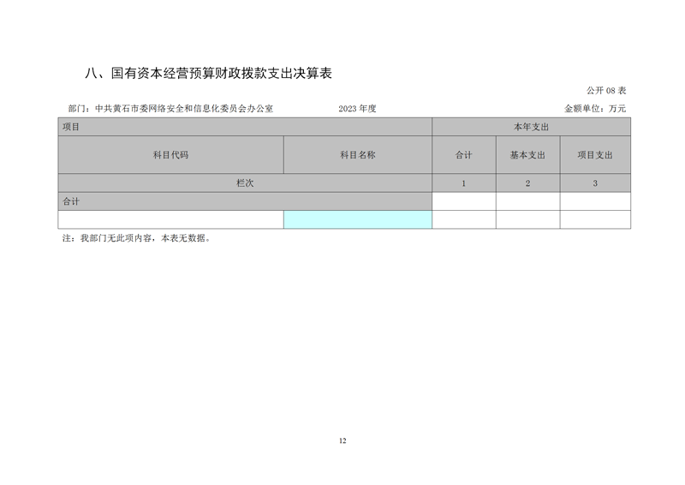Click the light blue highlighted 科目名称 cell
Screen dimensions: 685x485
pos(358,219)
